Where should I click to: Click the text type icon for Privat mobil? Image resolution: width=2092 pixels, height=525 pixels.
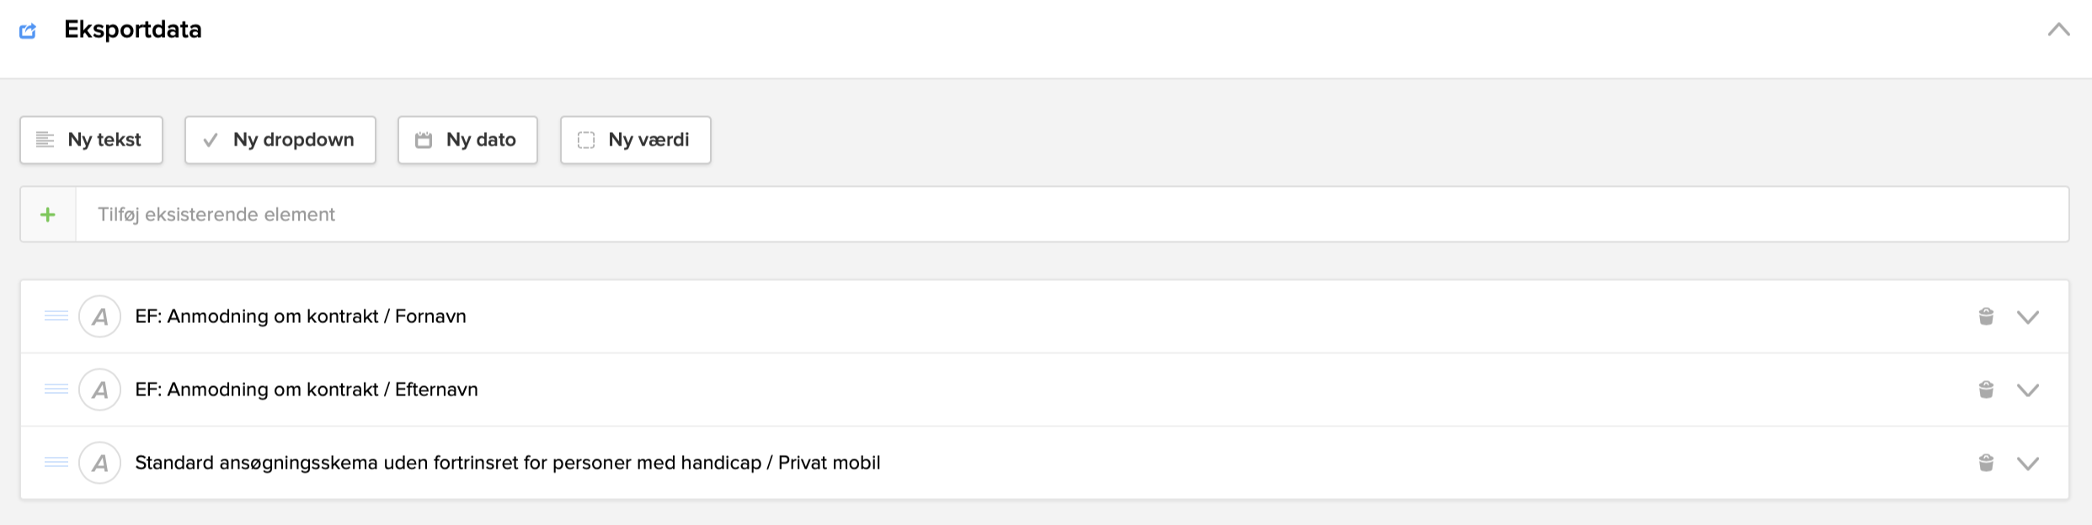99,463
